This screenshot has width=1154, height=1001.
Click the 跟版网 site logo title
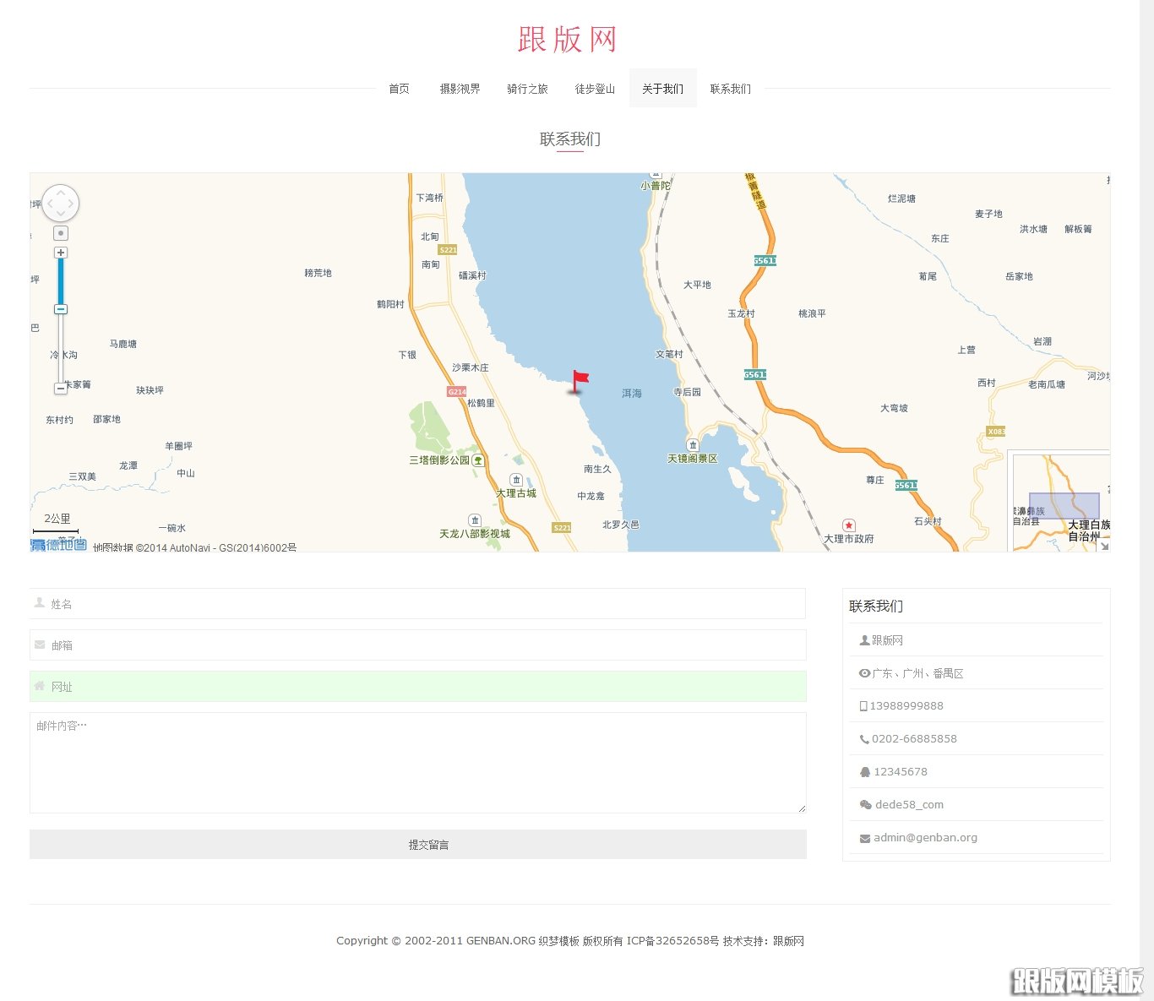click(568, 40)
